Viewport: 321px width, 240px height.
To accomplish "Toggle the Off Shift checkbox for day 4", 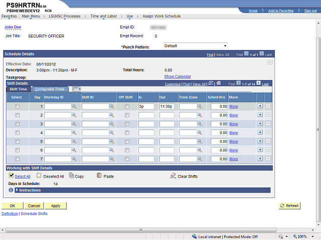I will [x=127, y=132].
